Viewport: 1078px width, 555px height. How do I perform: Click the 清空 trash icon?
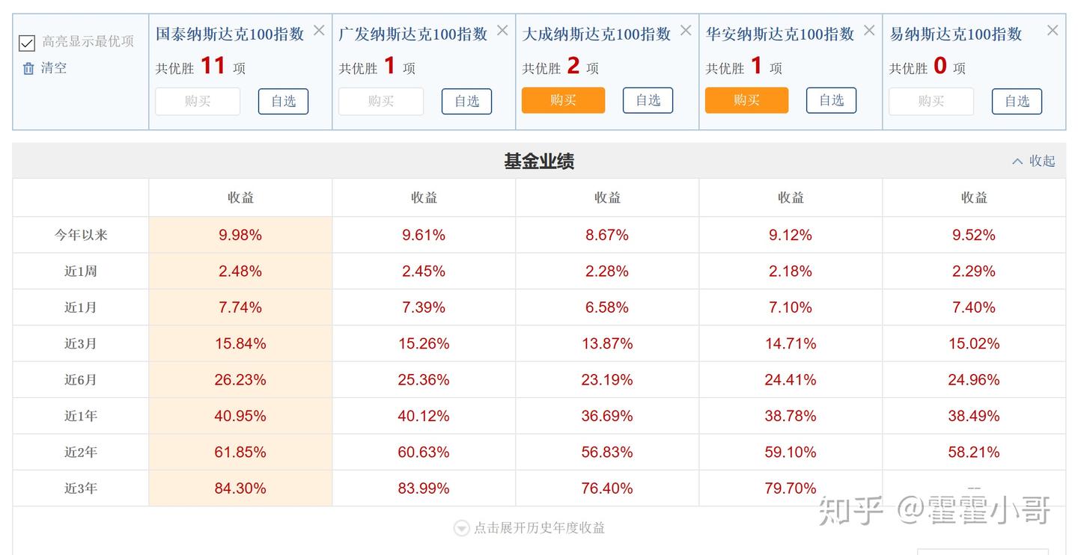pyautogui.click(x=27, y=67)
